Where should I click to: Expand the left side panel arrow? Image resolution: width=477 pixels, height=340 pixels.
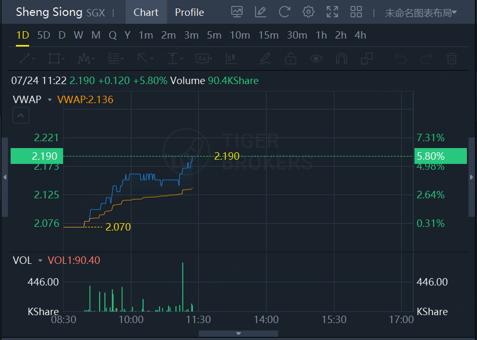(x=5, y=177)
